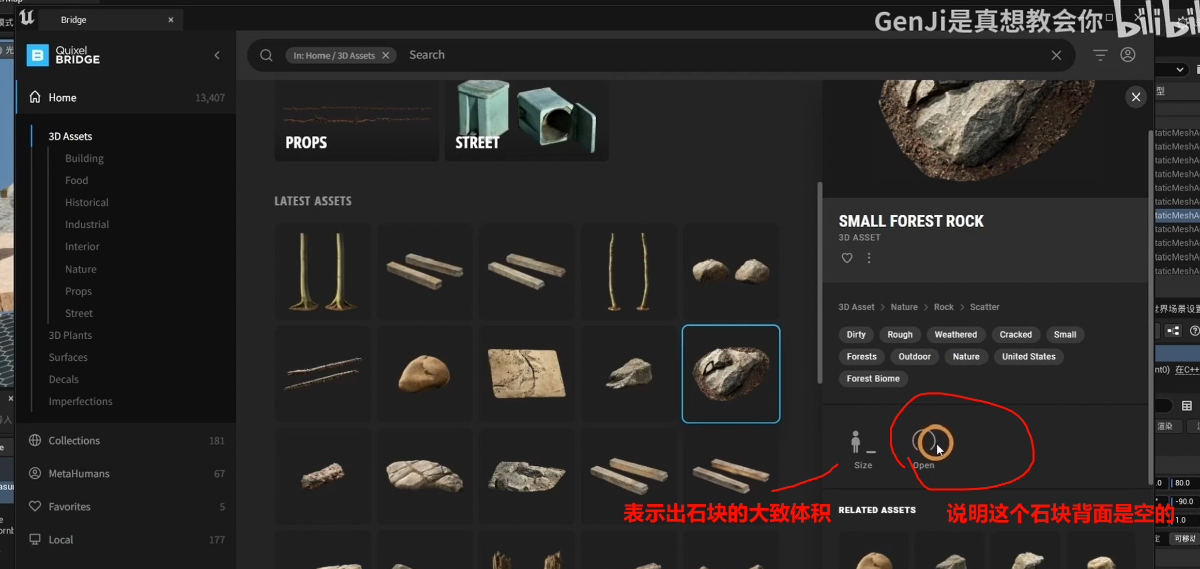Open the user account profile icon
This screenshot has width=1200, height=569.
pyautogui.click(x=1128, y=55)
